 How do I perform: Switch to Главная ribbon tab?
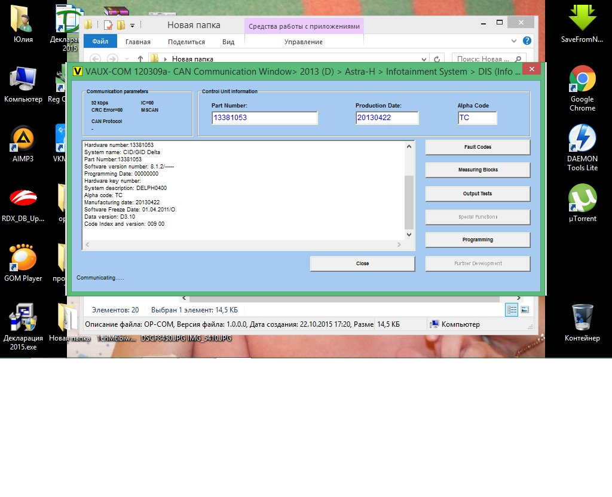(138, 42)
